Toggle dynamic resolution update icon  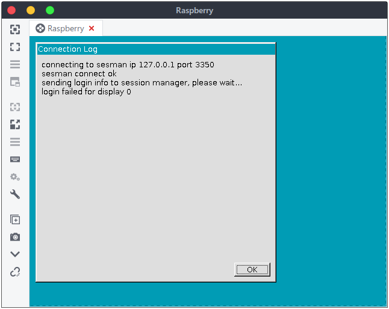point(15,82)
